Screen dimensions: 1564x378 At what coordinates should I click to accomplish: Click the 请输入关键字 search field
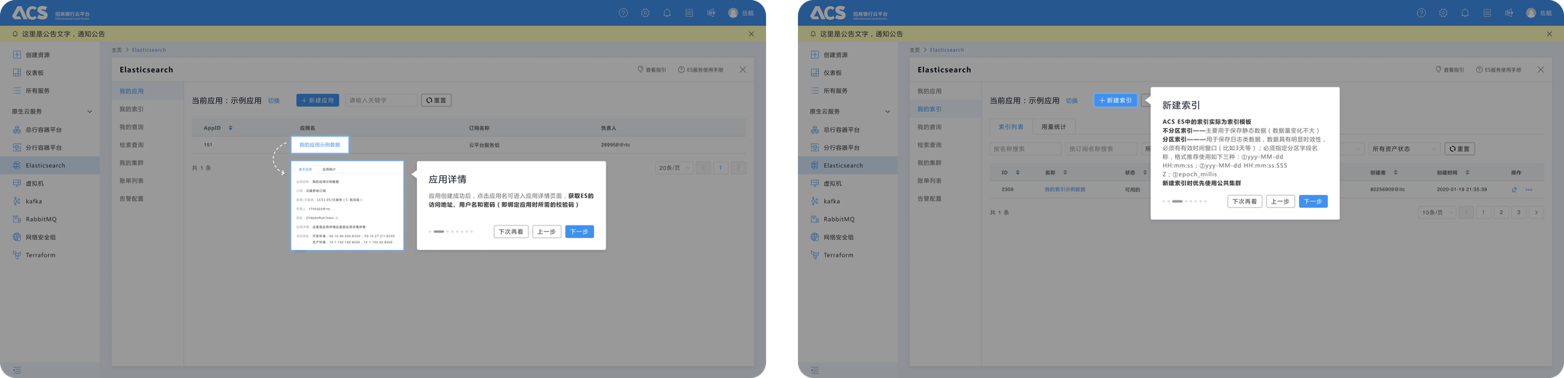pyautogui.click(x=381, y=100)
